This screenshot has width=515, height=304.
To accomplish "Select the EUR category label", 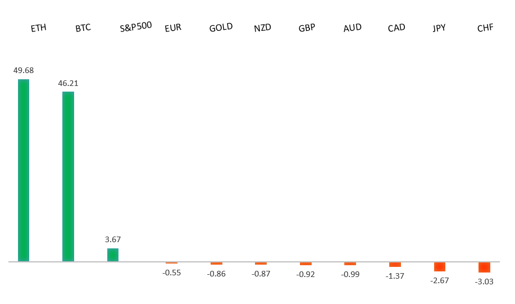I will pos(173,28).
